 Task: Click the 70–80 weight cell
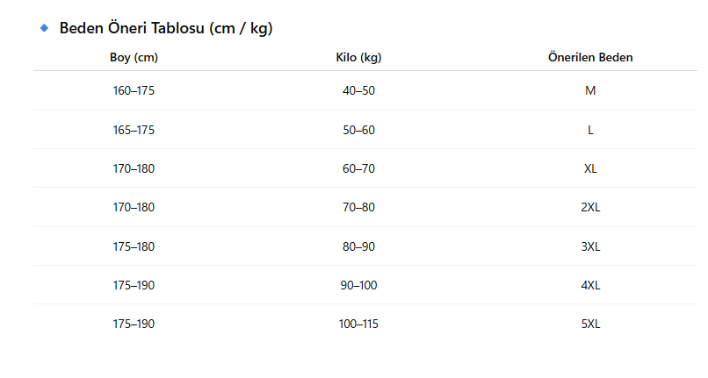(358, 208)
